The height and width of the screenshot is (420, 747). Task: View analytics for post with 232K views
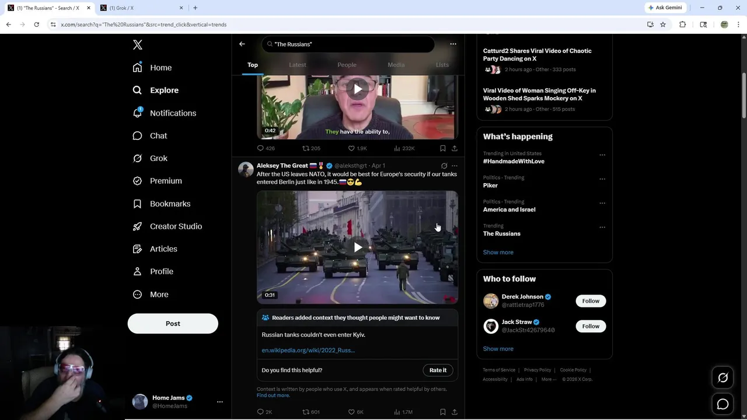pos(404,148)
